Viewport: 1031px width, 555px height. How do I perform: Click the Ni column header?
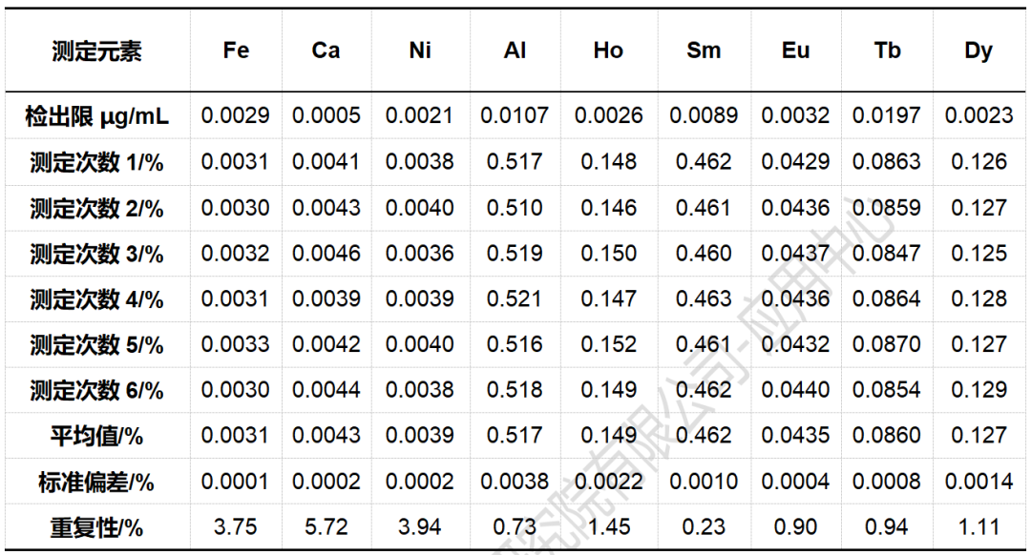[x=420, y=51]
